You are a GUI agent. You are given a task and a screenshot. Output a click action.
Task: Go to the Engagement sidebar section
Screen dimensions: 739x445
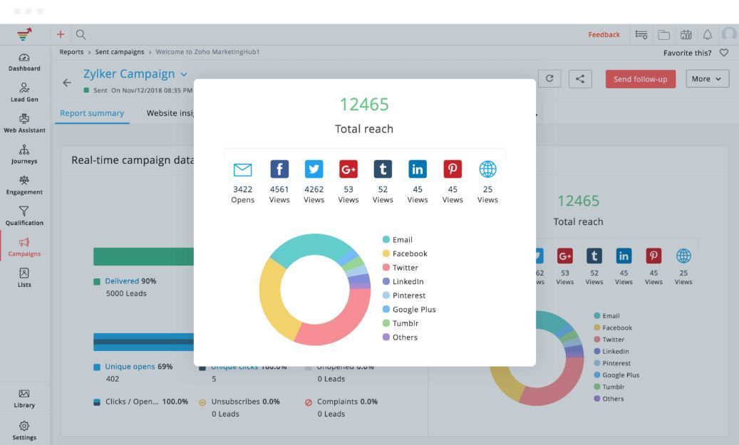point(24,186)
